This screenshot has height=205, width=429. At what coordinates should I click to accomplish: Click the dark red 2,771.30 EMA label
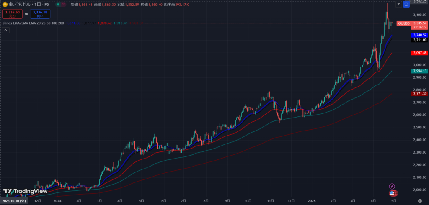coord(419,94)
